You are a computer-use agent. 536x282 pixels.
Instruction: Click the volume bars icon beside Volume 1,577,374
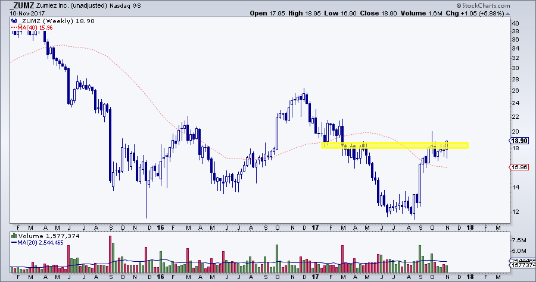tap(14, 236)
